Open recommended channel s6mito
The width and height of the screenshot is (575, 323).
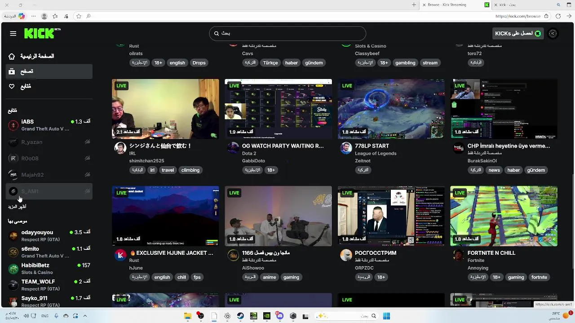(x=49, y=252)
